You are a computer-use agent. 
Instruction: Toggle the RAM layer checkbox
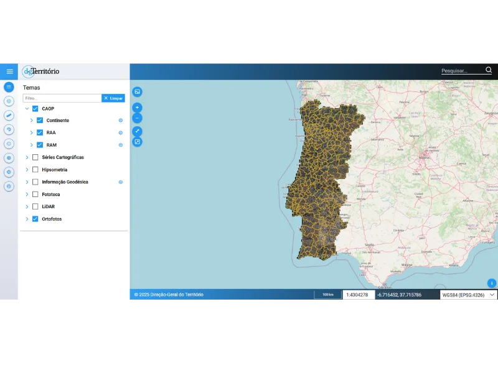click(x=40, y=145)
